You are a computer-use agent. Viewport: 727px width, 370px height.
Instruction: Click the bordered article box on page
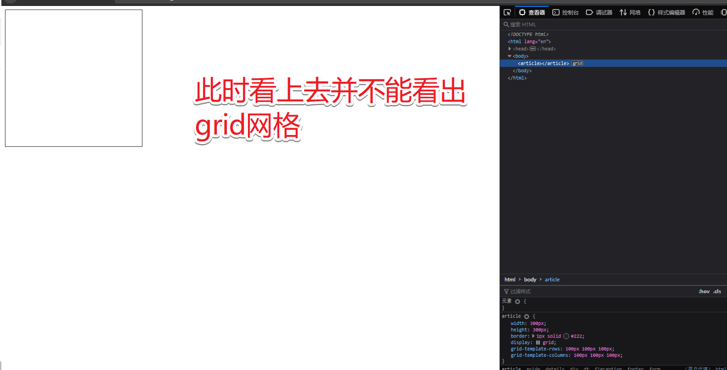[74, 78]
